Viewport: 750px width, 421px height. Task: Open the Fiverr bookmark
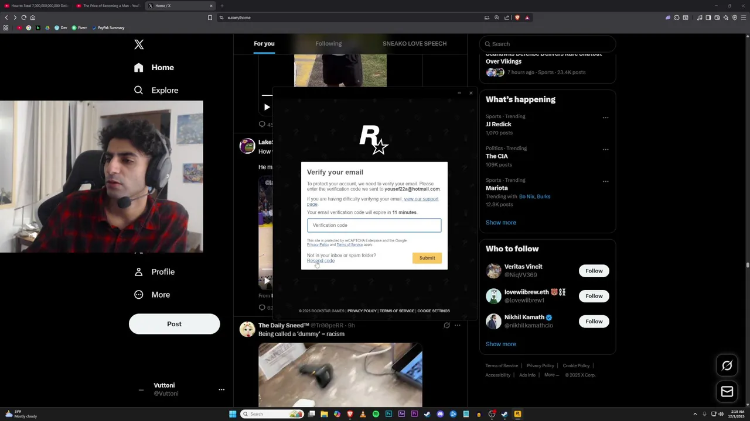79,27
